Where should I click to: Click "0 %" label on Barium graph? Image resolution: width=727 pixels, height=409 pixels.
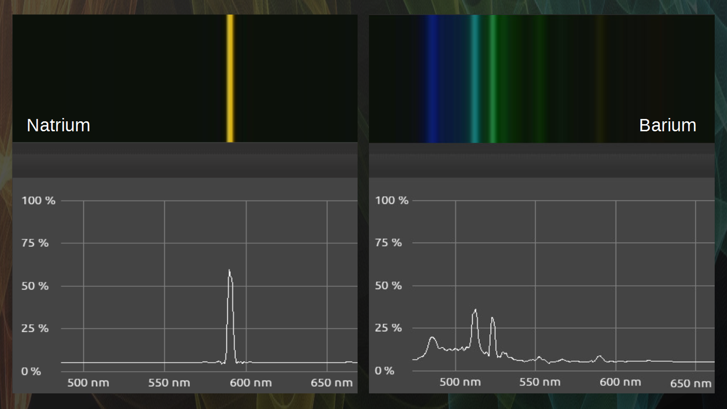[384, 370]
